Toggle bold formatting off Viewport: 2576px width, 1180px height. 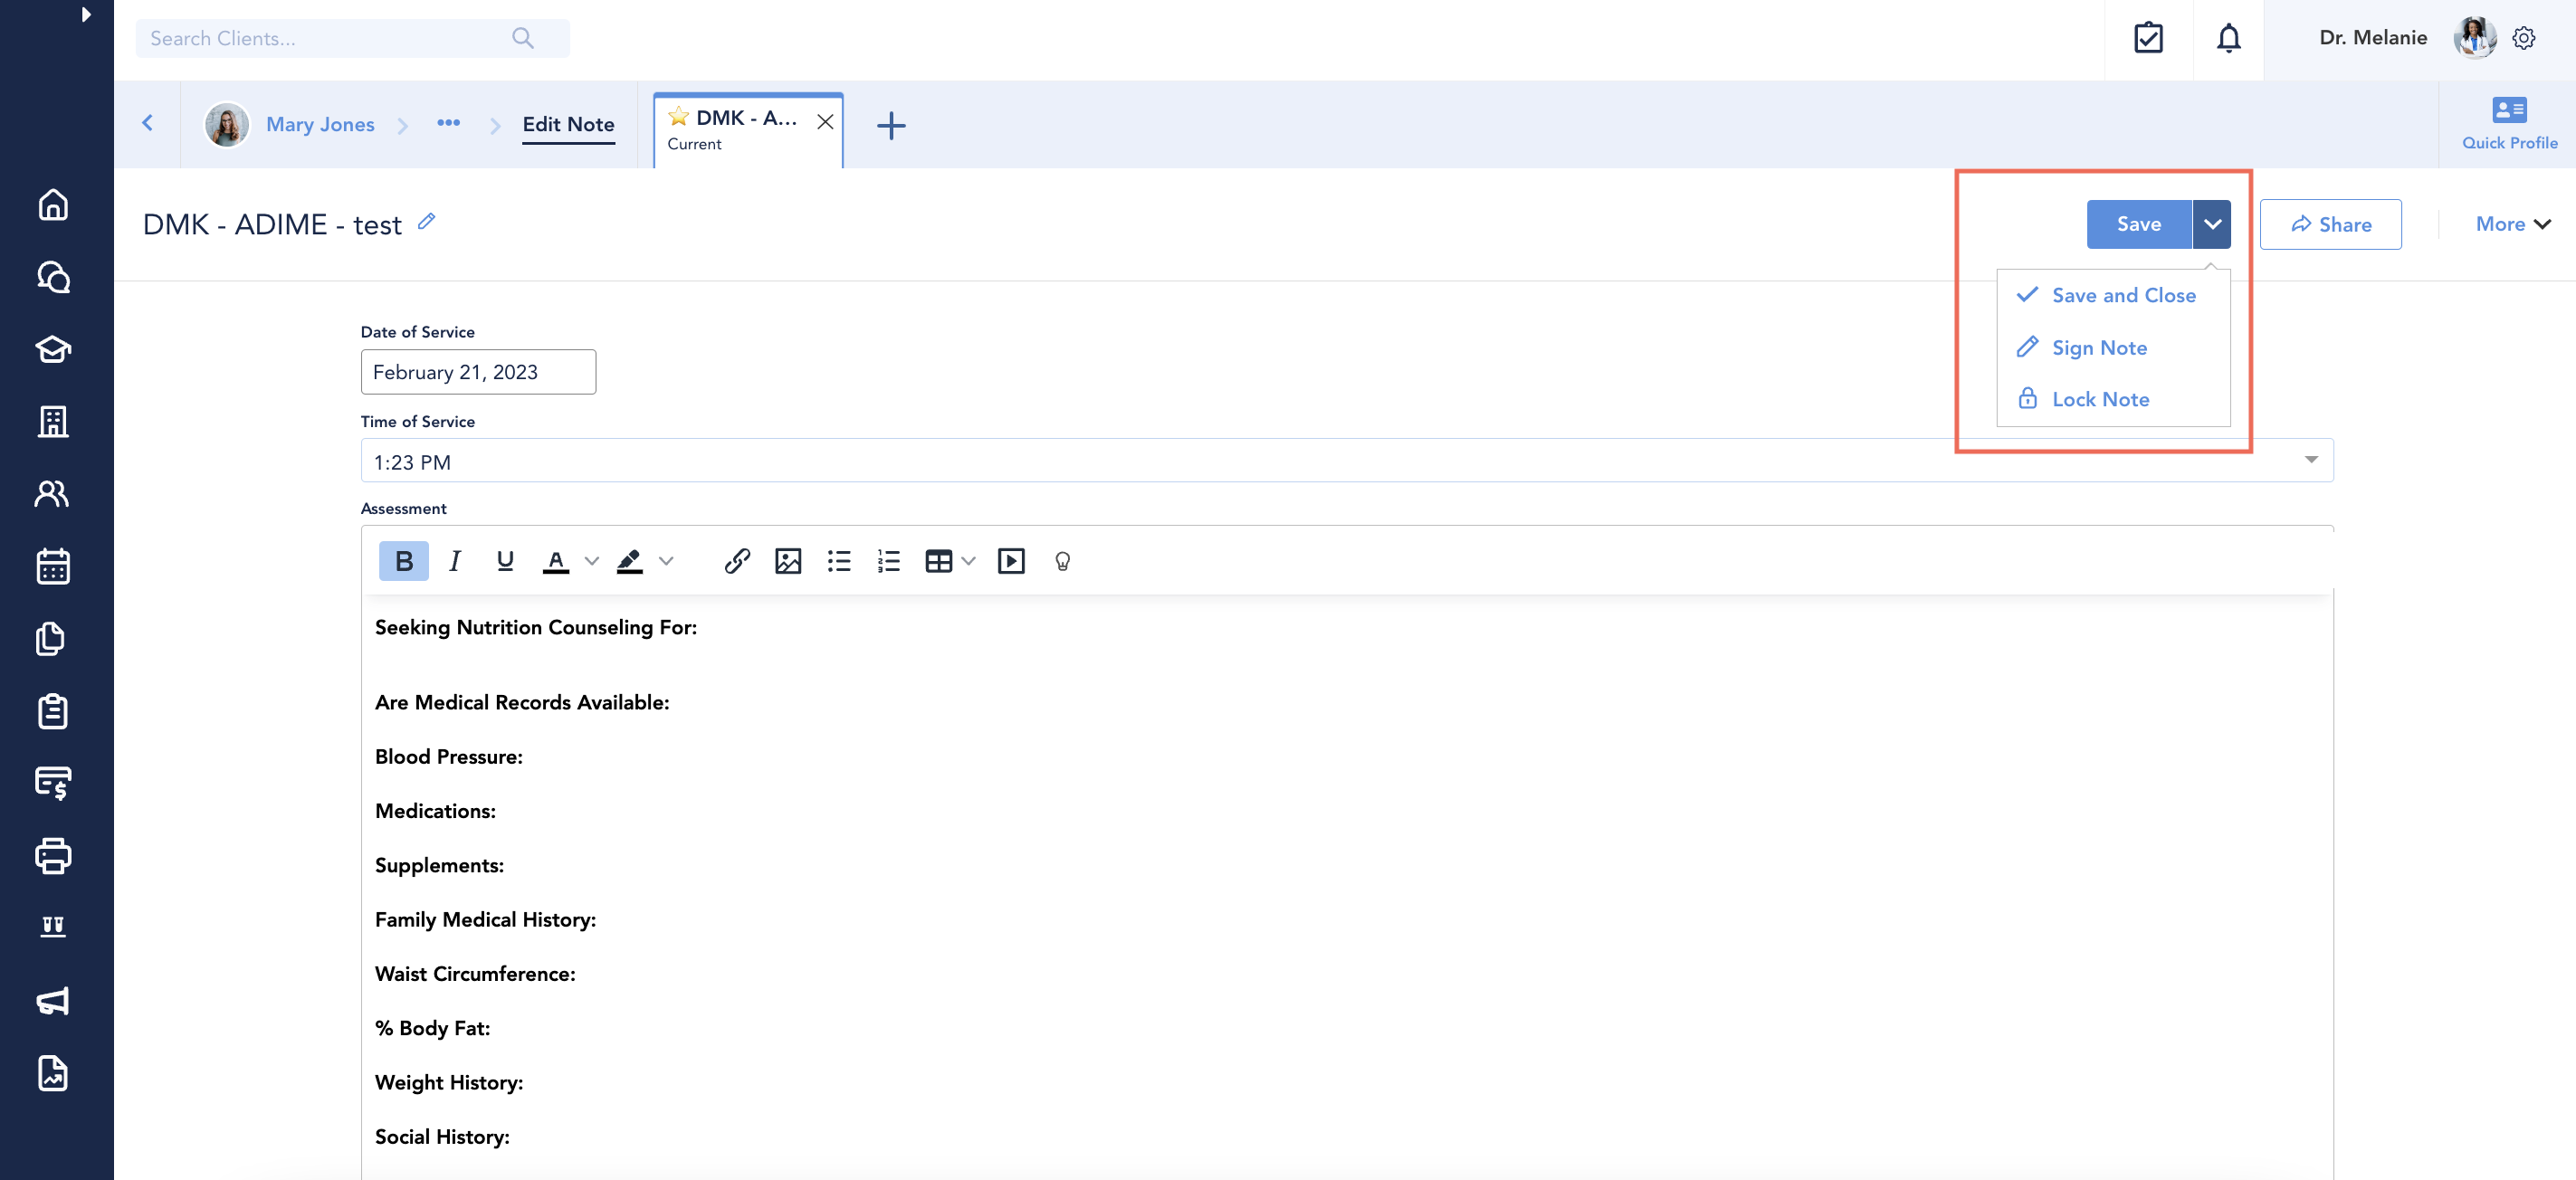(x=403, y=561)
